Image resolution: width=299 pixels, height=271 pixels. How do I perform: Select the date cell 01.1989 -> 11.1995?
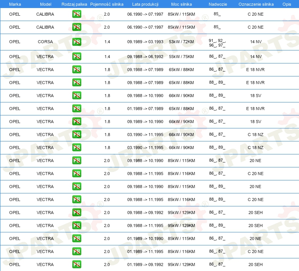tap(145, 252)
